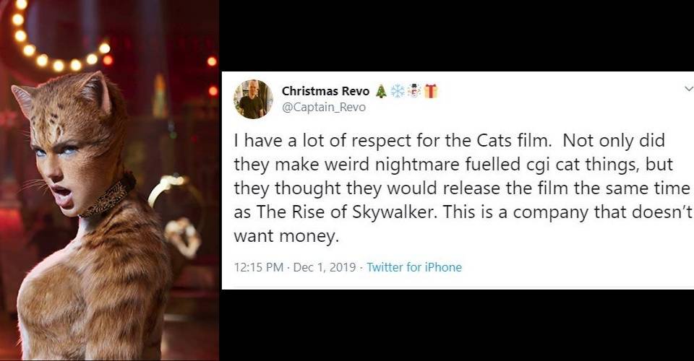
Task: Open the tweet author's round profile picture
Action: click(253, 99)
